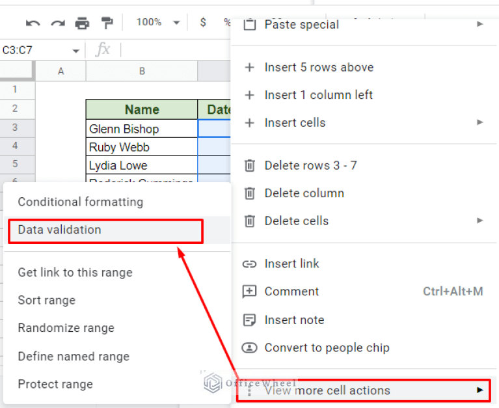Image resolution: width=499 pixels, height=408 pixels.
Task: Choose Insert 5 rows above
Action: (364, 68)
